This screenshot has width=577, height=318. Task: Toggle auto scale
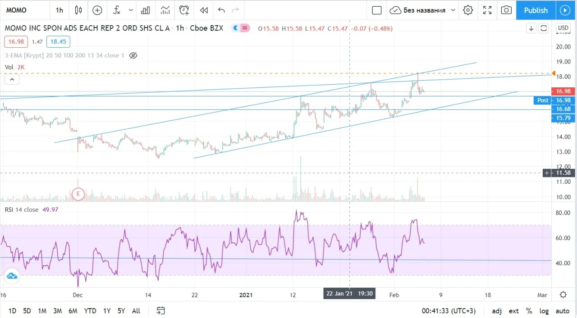[x=563, y=311]
